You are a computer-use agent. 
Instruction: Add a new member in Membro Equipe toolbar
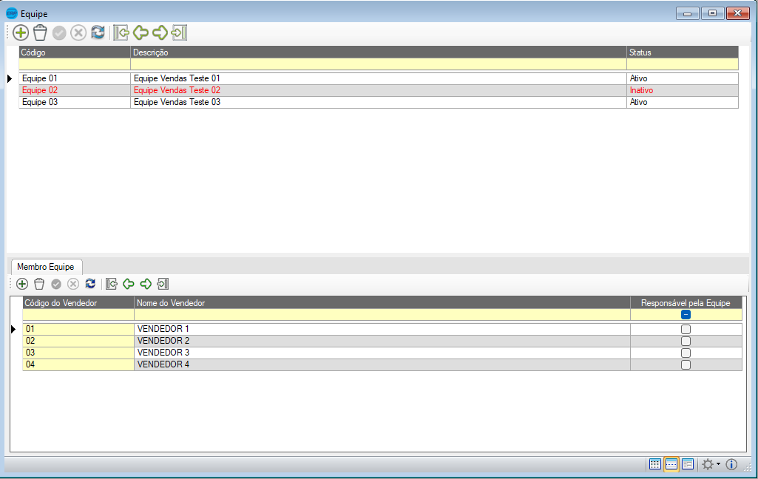click(x=22, y=284)
